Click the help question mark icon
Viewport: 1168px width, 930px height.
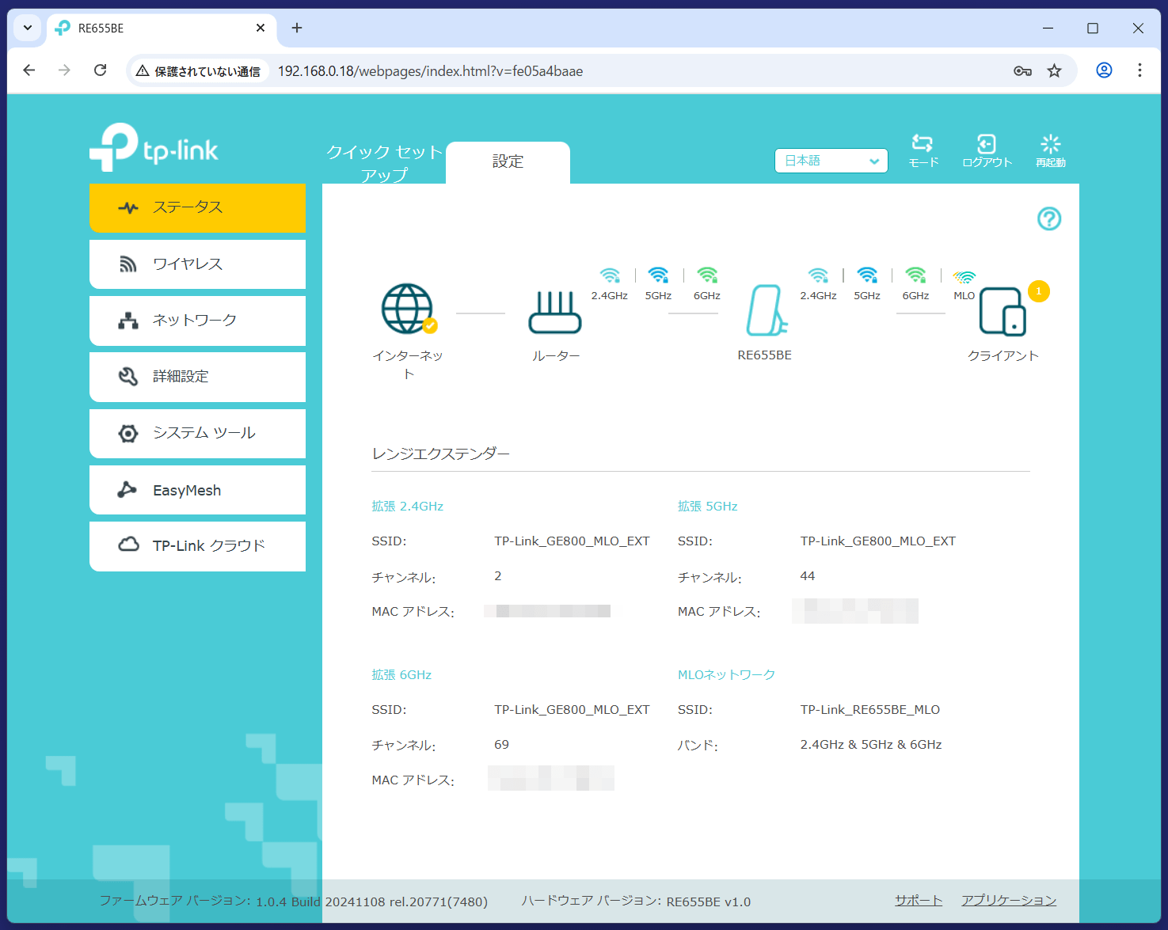point(1049,218)
